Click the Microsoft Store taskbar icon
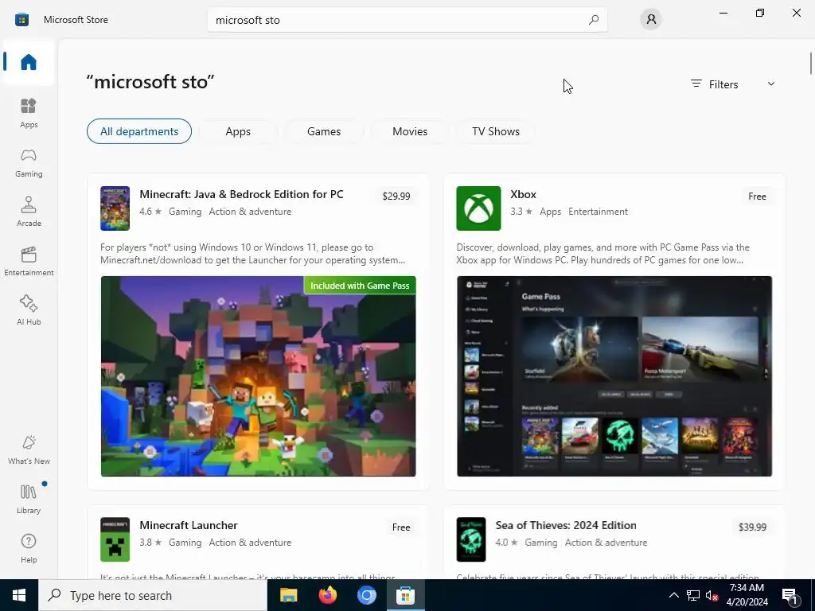The height and width of the screenshot is (611, 815). coord(405,595)
